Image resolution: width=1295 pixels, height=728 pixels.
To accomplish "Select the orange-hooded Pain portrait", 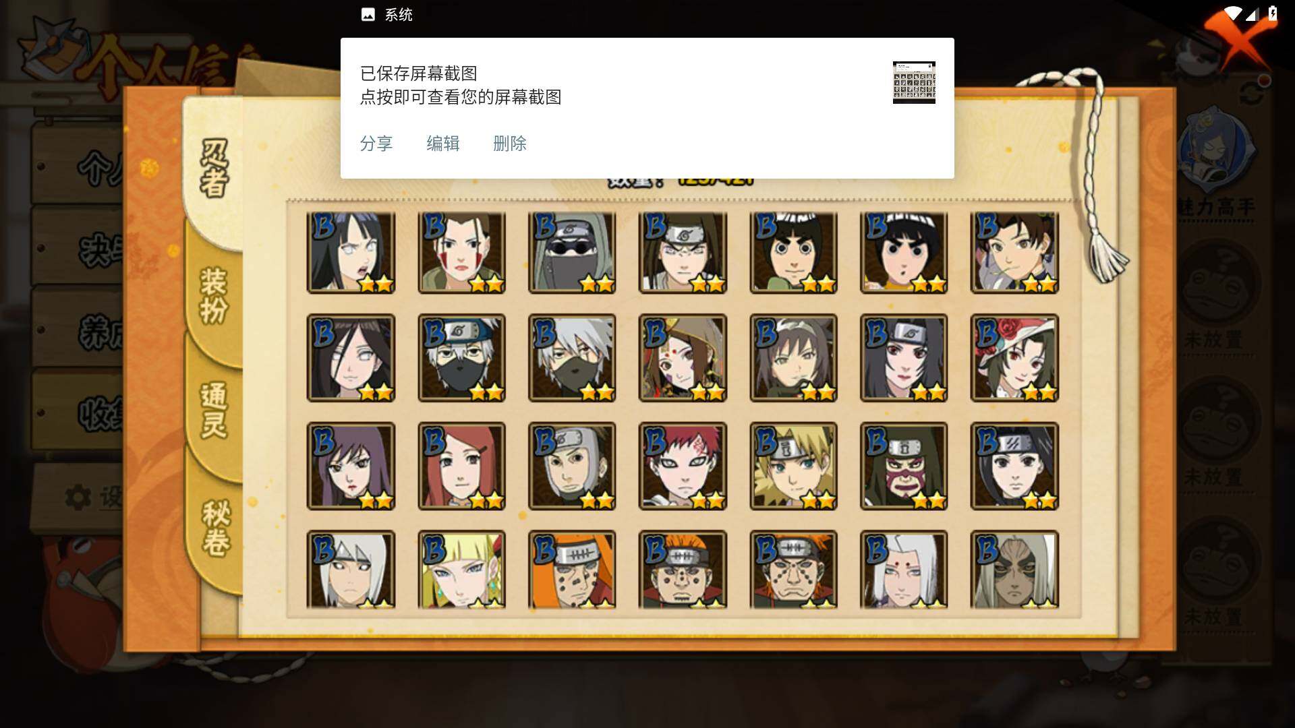I will (x=572, y=570).
